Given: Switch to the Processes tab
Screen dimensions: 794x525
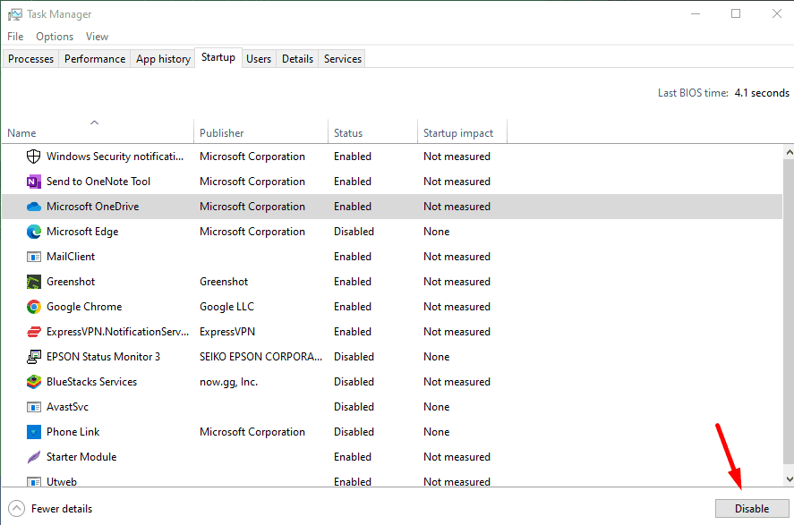Looking at the screenshot, I should click(31, 59).
